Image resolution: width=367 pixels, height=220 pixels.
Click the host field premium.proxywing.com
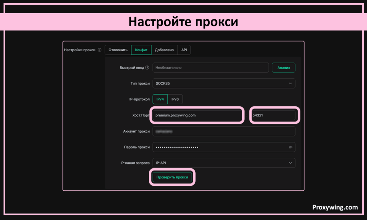197,115
